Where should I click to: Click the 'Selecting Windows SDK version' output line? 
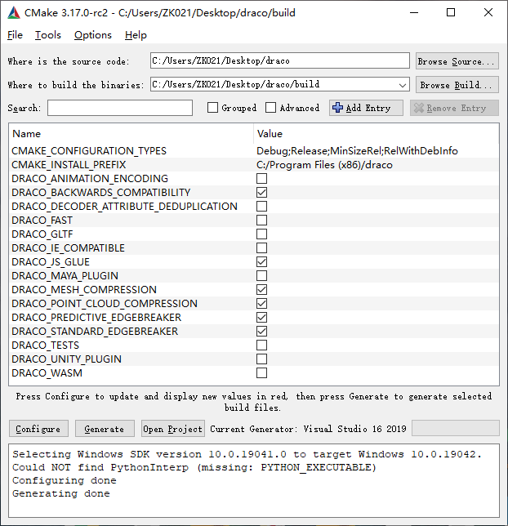(247, 454)
